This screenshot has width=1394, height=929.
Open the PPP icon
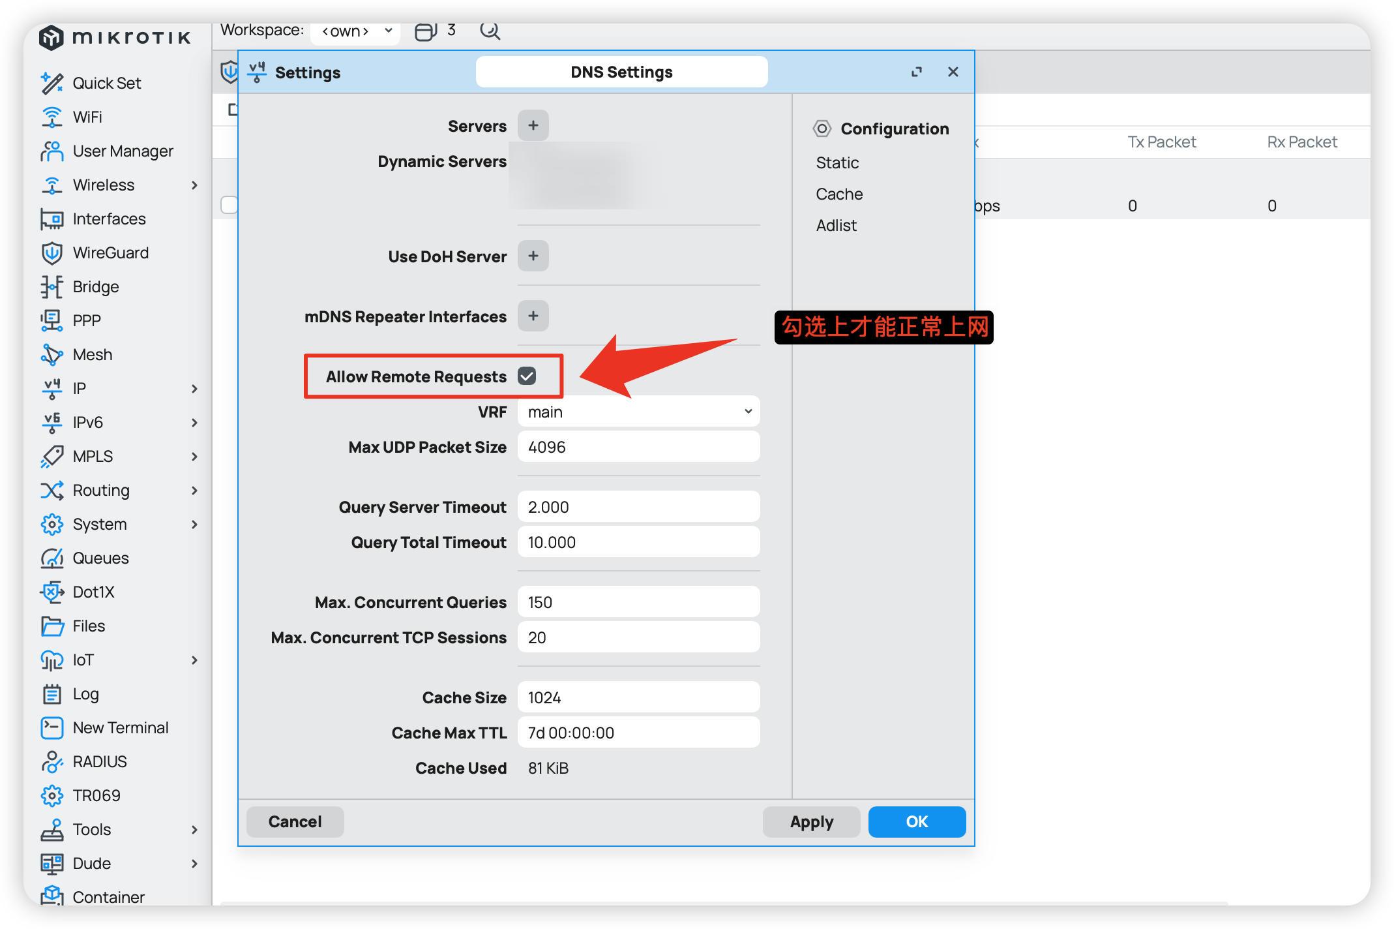(52, 320)
